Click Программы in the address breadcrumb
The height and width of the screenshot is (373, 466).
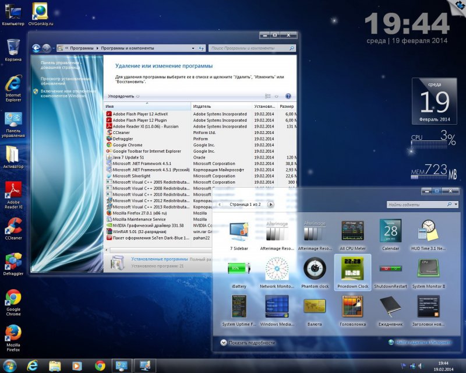click(82, 48)
